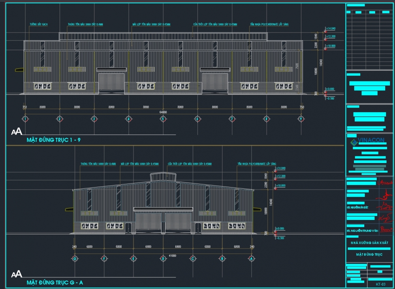
Task: Select grid axis bubble 5
Action: (163, 119)
